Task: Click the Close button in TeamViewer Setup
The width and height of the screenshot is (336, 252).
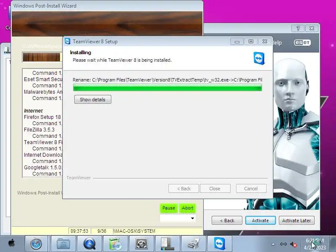Action: tap(215, 189)
